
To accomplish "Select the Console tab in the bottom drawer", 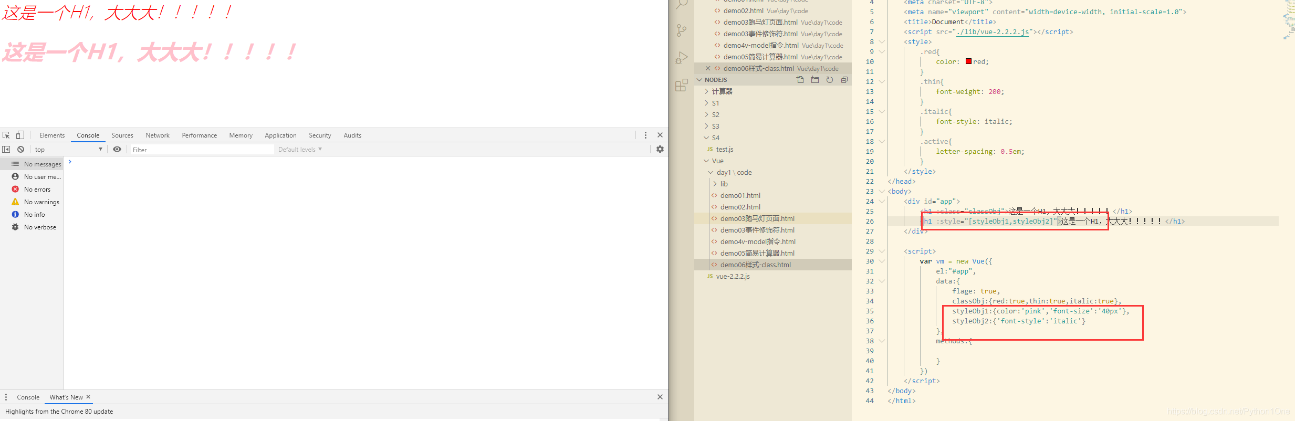I will pos(28,397).
